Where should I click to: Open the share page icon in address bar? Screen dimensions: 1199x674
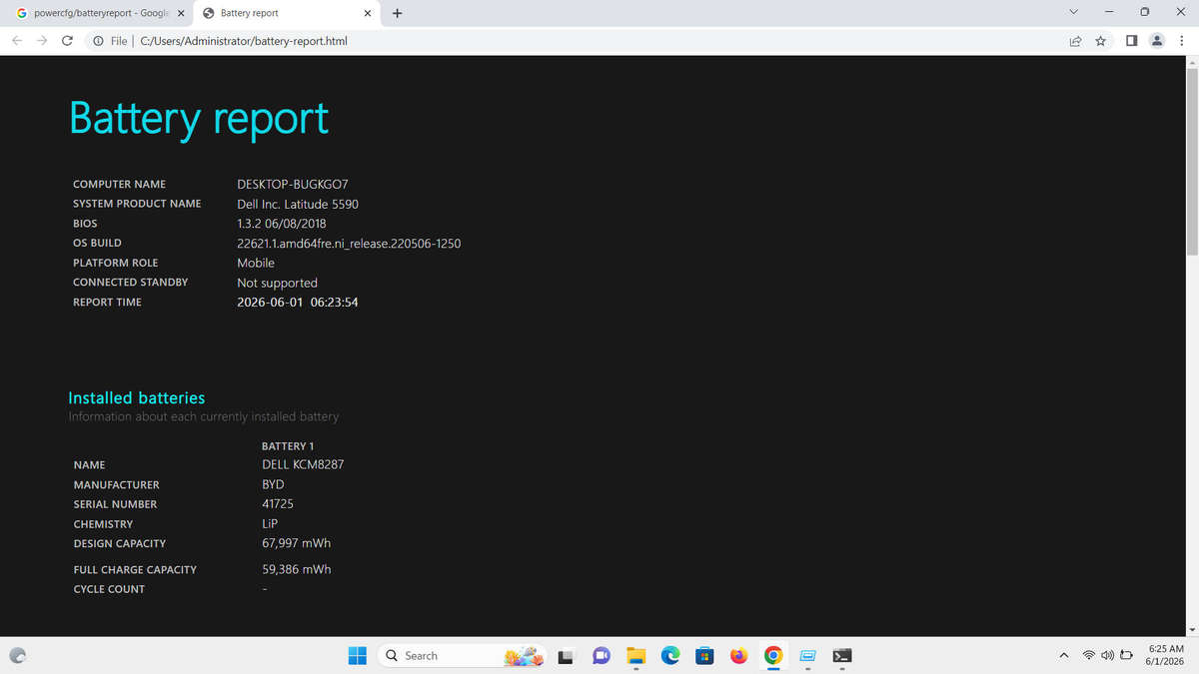pyautogui.click(x=1075, y=41)
